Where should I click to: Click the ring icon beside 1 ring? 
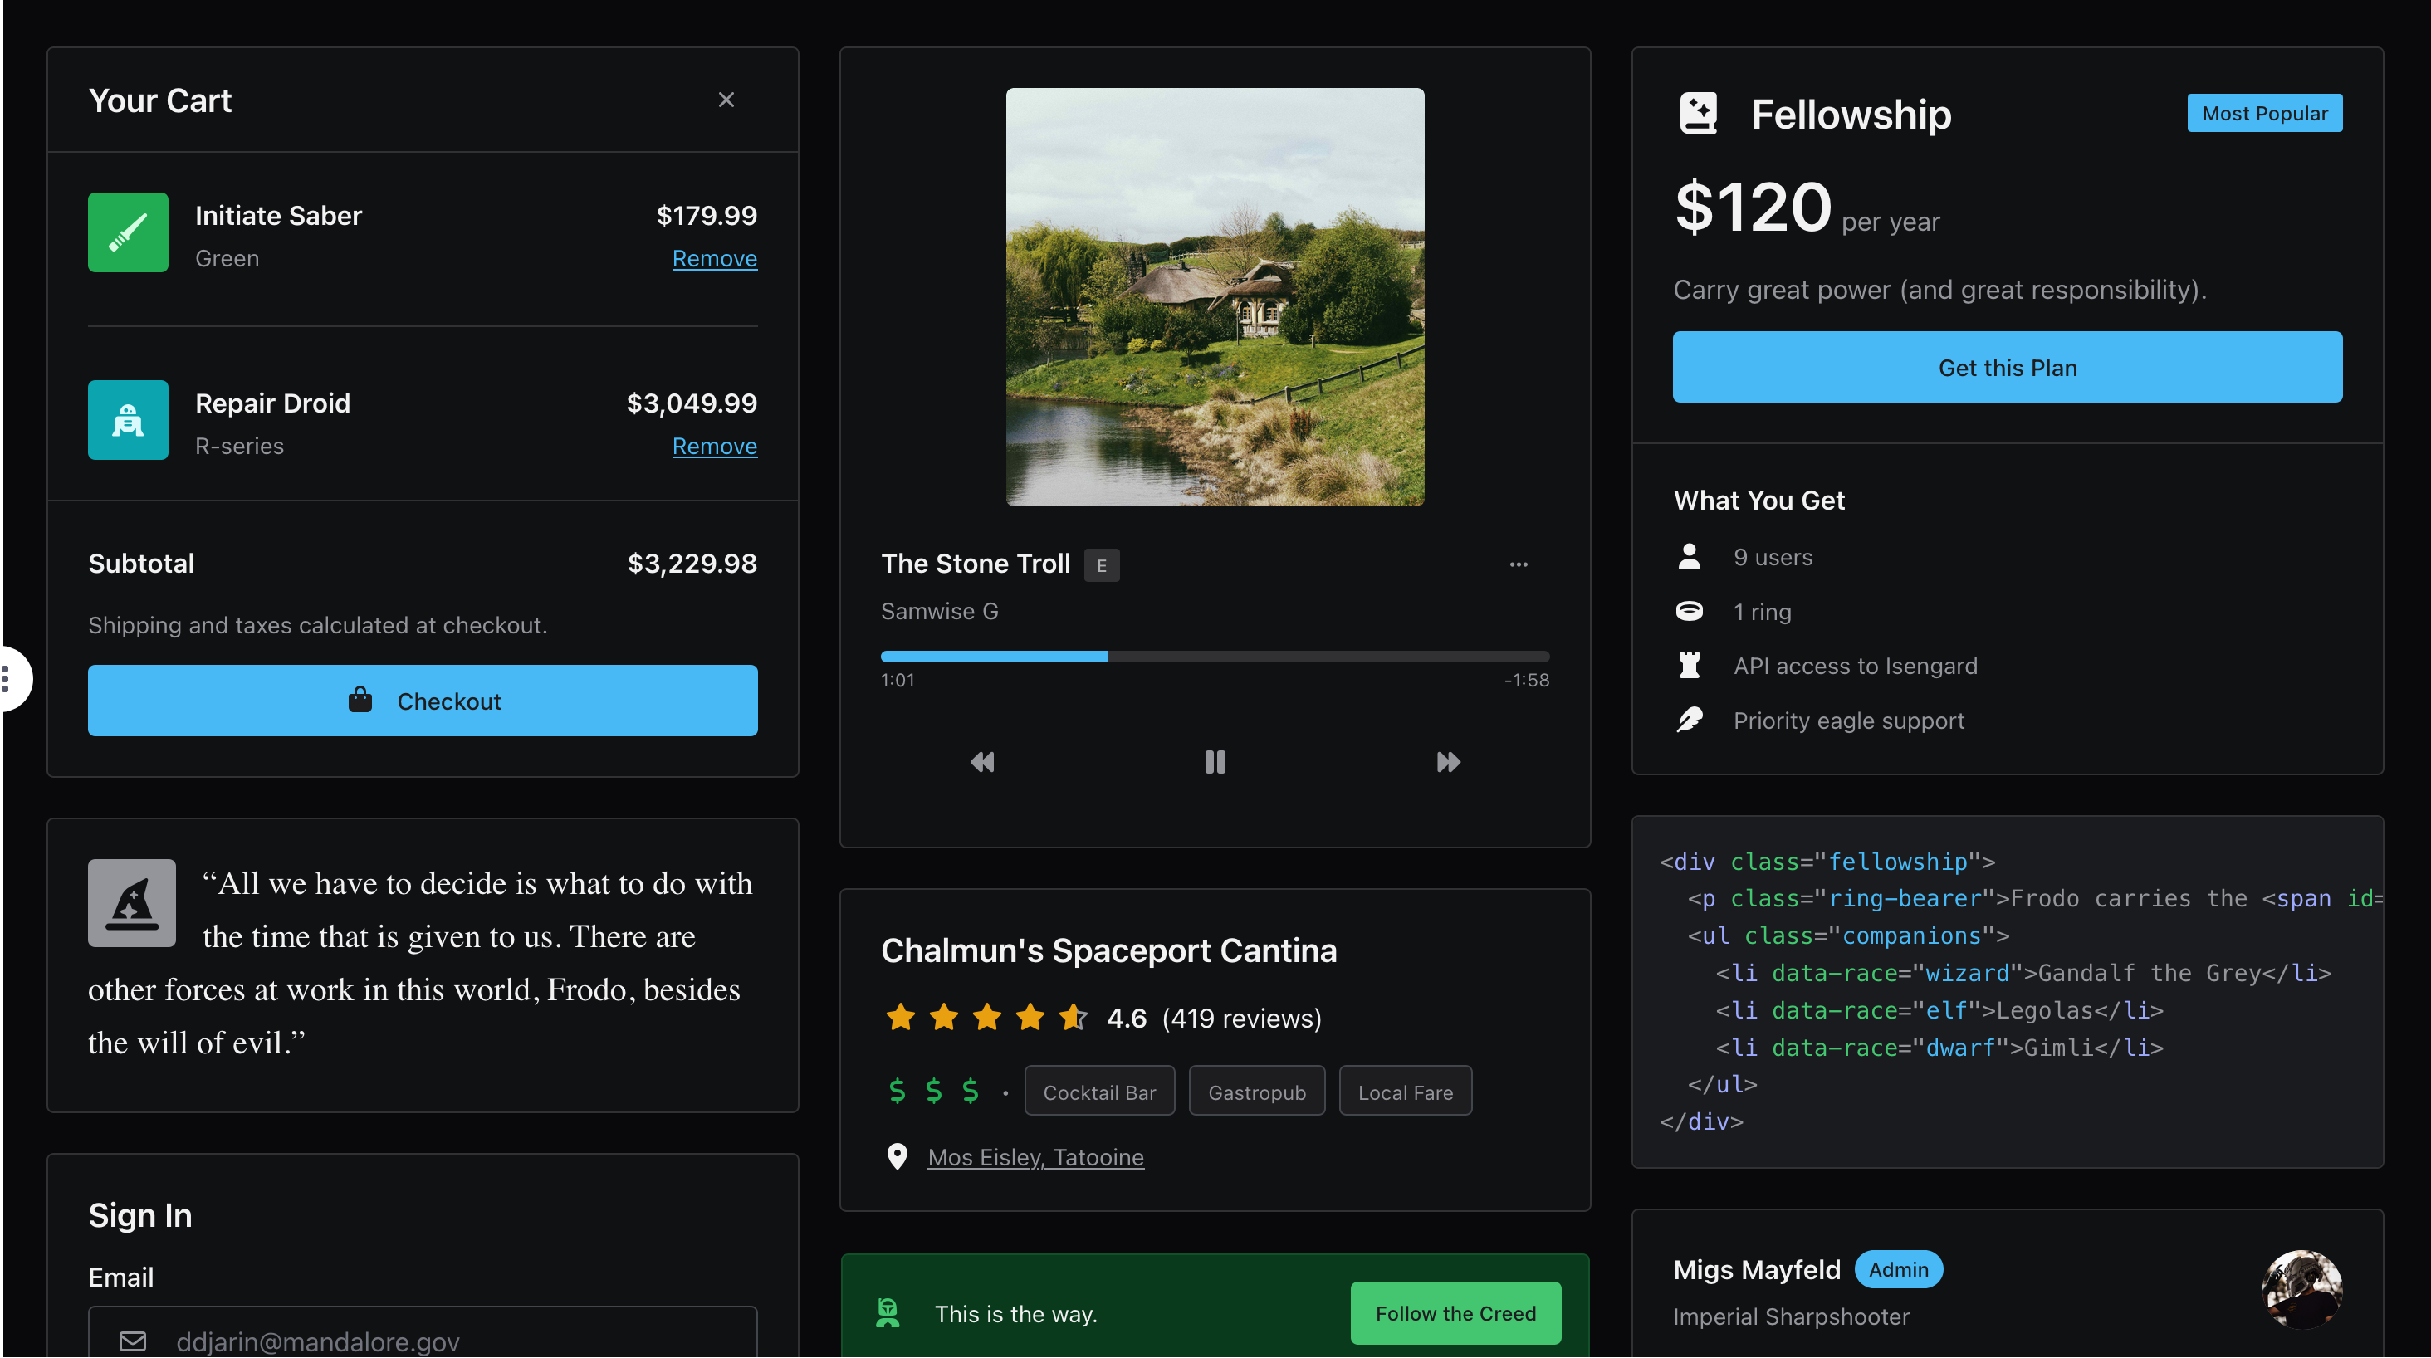click(x=1690, y=612)
